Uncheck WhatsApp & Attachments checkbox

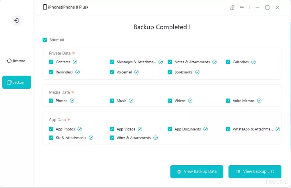pos(228,129)
